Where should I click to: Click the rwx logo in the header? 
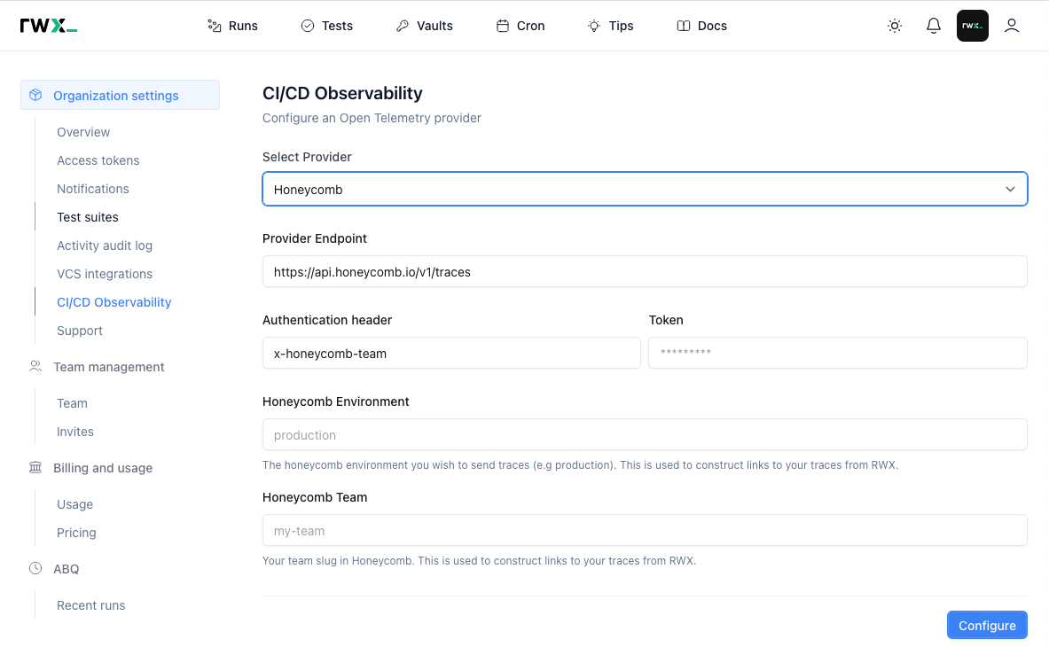[x=49, y=25]
